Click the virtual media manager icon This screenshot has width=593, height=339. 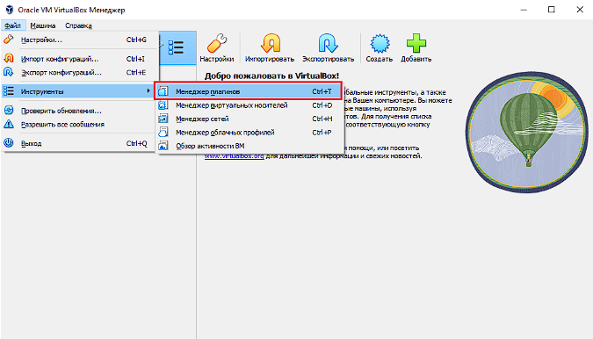163,105
